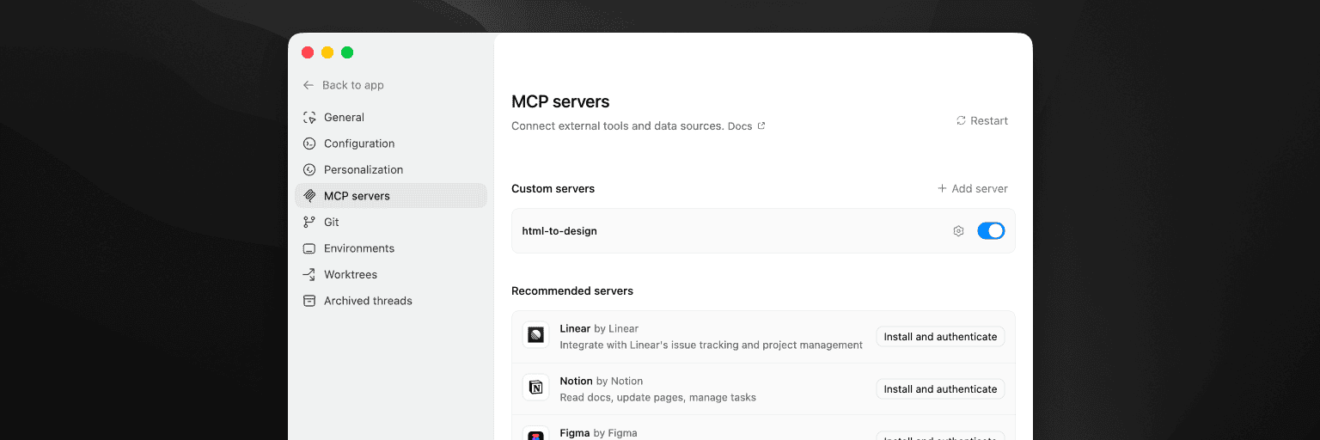Click the Linear app logo
This screenshot has height=440, width=1320.
(535, 336)
